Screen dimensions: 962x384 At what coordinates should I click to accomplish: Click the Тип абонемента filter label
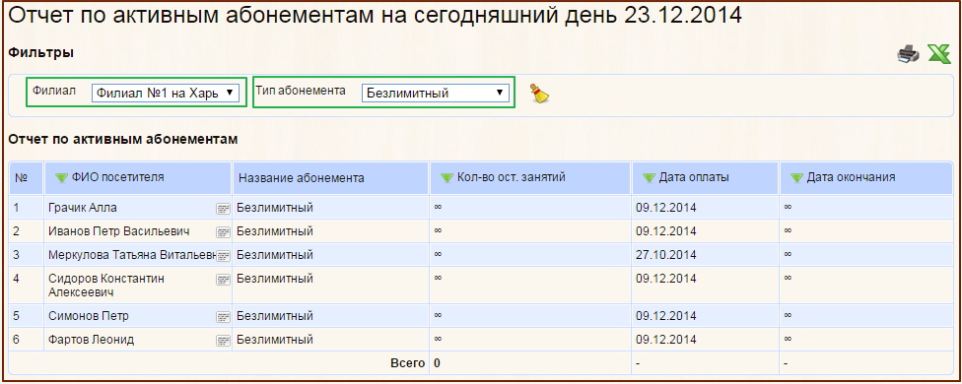tap(301, 91)
